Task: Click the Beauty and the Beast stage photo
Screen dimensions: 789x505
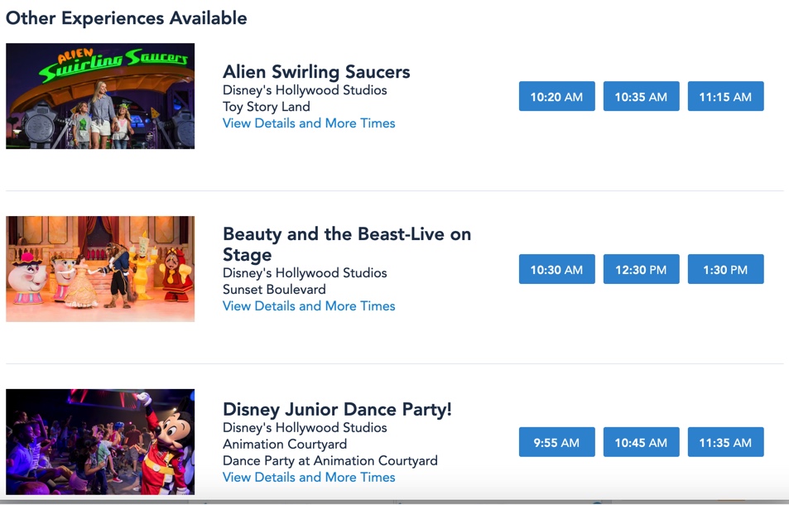Action: click(100, 269)
